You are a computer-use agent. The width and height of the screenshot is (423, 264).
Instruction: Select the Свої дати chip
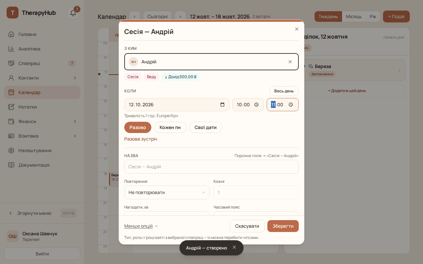tap(206, 127)
